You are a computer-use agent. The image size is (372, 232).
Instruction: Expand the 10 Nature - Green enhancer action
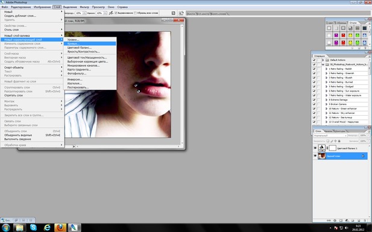click(x=326, y=108)
